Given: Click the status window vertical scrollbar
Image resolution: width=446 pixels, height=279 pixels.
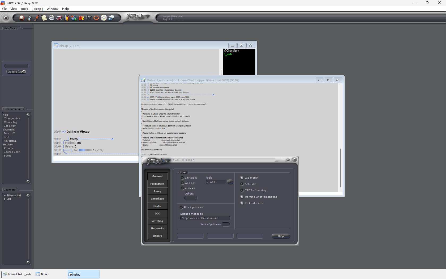Looking at the screenshot, I should [341, 167].
